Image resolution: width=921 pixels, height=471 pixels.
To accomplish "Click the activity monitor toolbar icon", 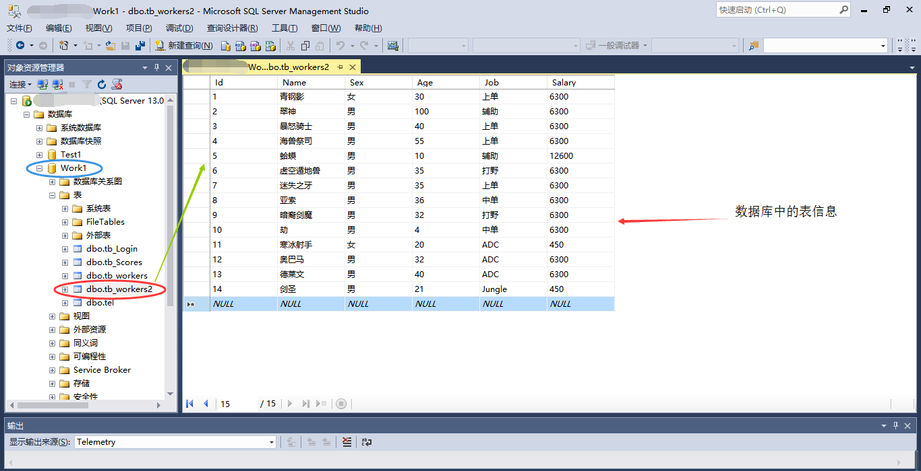I will tap(393, 46).
